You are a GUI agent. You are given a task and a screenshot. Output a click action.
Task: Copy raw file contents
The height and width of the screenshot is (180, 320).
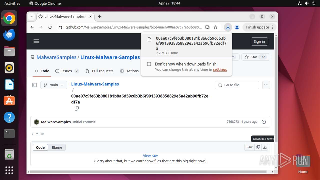(x=258, y=147)
